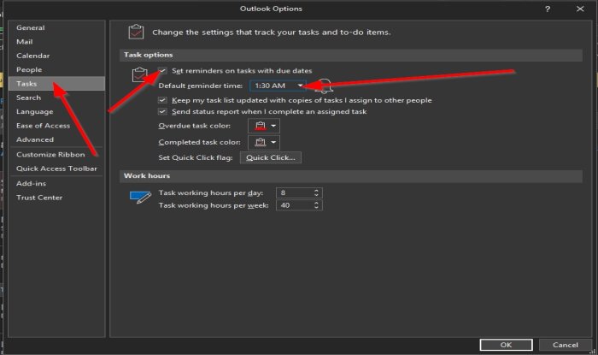Increase task working hours per day
Screen dimensions: 598x355
[x=317, y=191]
